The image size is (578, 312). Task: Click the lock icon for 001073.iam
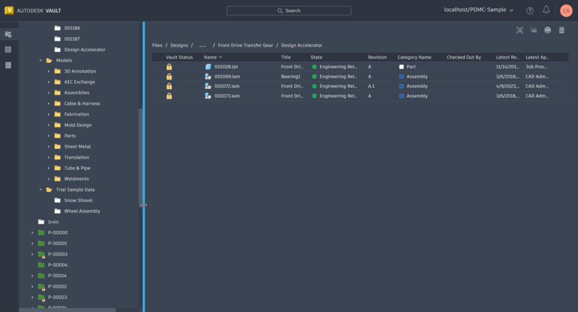pyautogui.click(x=169, y=96)
